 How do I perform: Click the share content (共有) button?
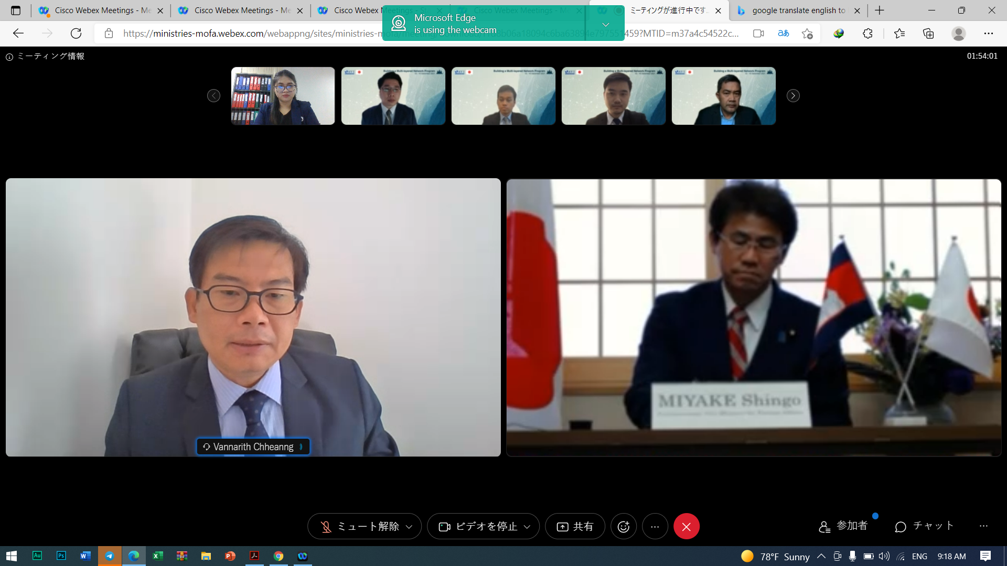coord(575,527)
